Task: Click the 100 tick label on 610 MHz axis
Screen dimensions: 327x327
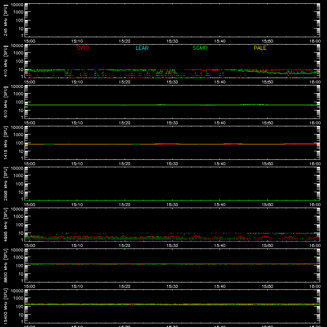Action: click(20, 102)
